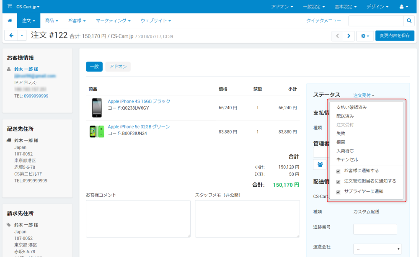419x257 pixels.
Task: Toggle お客様に通知する checkbox
Action: [338, 171]
